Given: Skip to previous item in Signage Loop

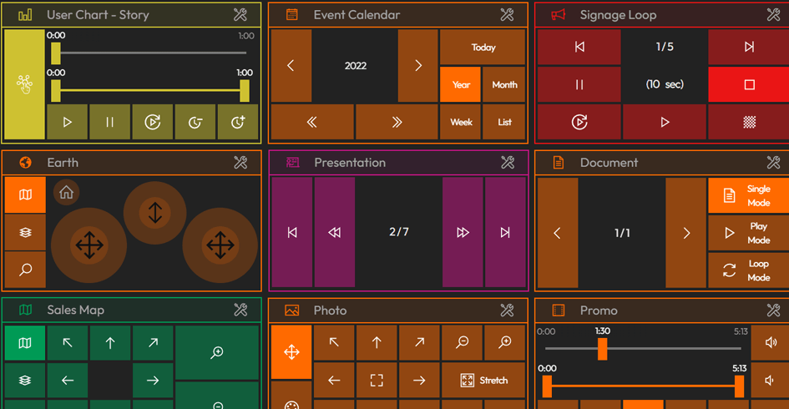Looking at the screenshot, I should [x=579, y=47].
